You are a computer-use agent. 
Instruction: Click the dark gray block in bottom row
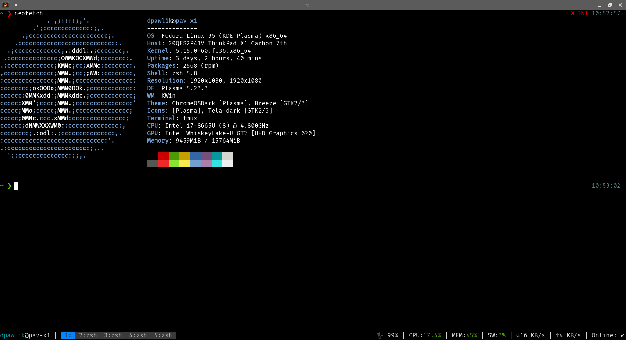[152, 163]
